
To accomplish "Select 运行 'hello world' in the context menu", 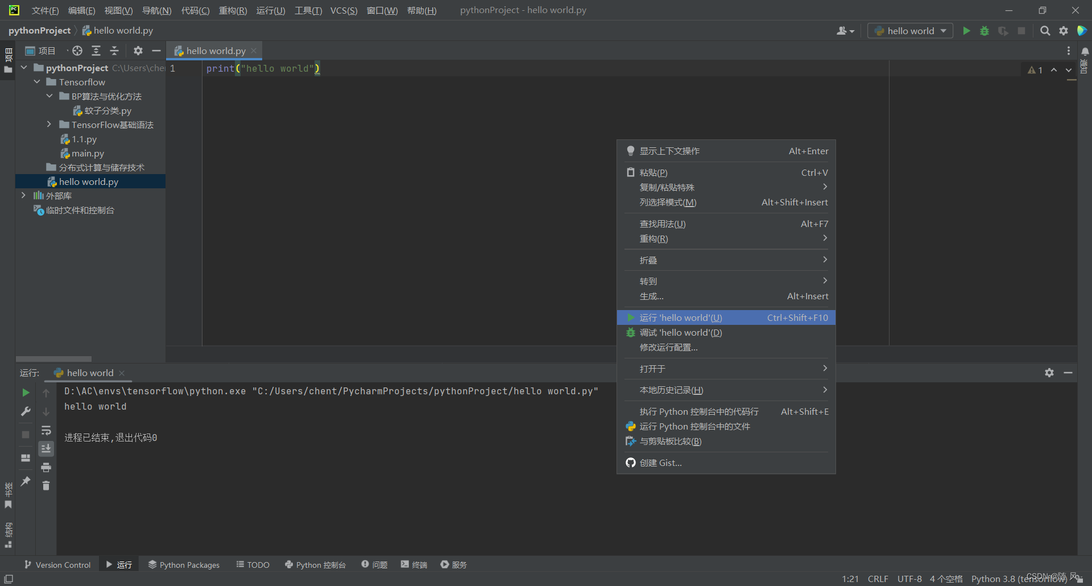I will 726,317.
